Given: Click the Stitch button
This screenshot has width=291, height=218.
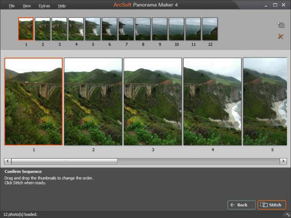Looking at the screenshot, I should click(272, 205).
